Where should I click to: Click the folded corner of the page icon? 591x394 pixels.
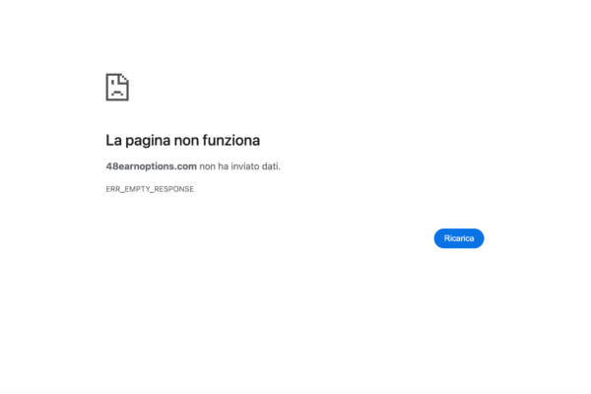[x=124, y=78]
